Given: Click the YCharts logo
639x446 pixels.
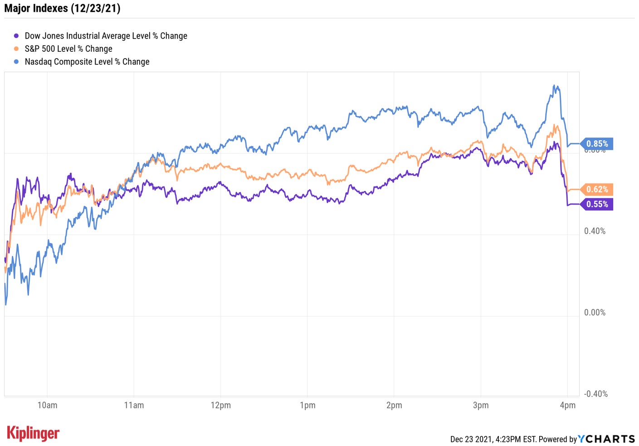Looking at the screenshot, I should [x=606, y=439].
